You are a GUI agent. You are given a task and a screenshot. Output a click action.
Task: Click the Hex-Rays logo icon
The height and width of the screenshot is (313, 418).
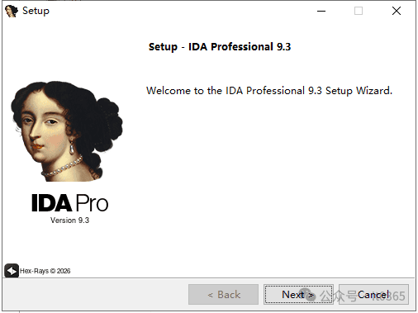pyautogui.click(x=12, y=271)
